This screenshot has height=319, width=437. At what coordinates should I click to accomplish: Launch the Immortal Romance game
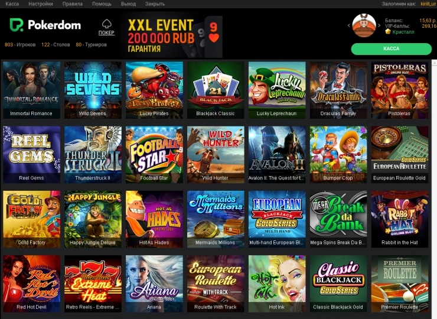point(31,90)
